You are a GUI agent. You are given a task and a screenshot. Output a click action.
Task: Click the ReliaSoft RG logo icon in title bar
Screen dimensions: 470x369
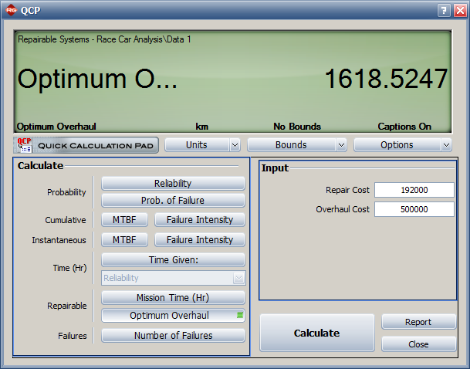coord(11,10)
